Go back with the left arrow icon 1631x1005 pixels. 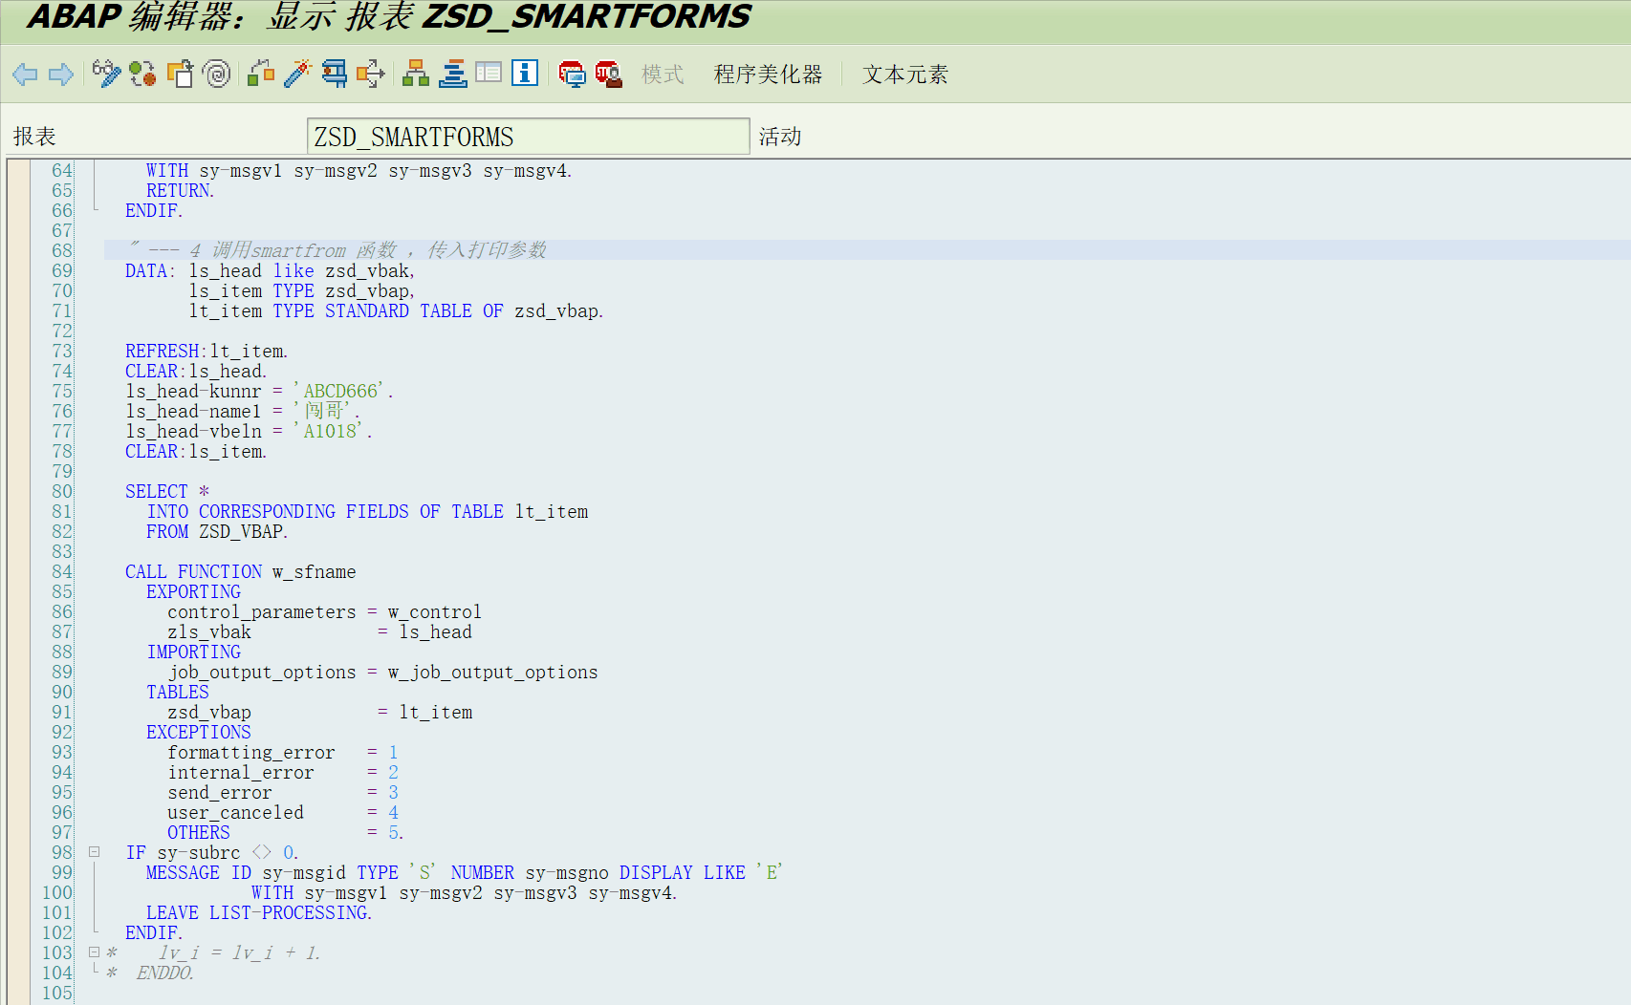[x=25, y=74]
